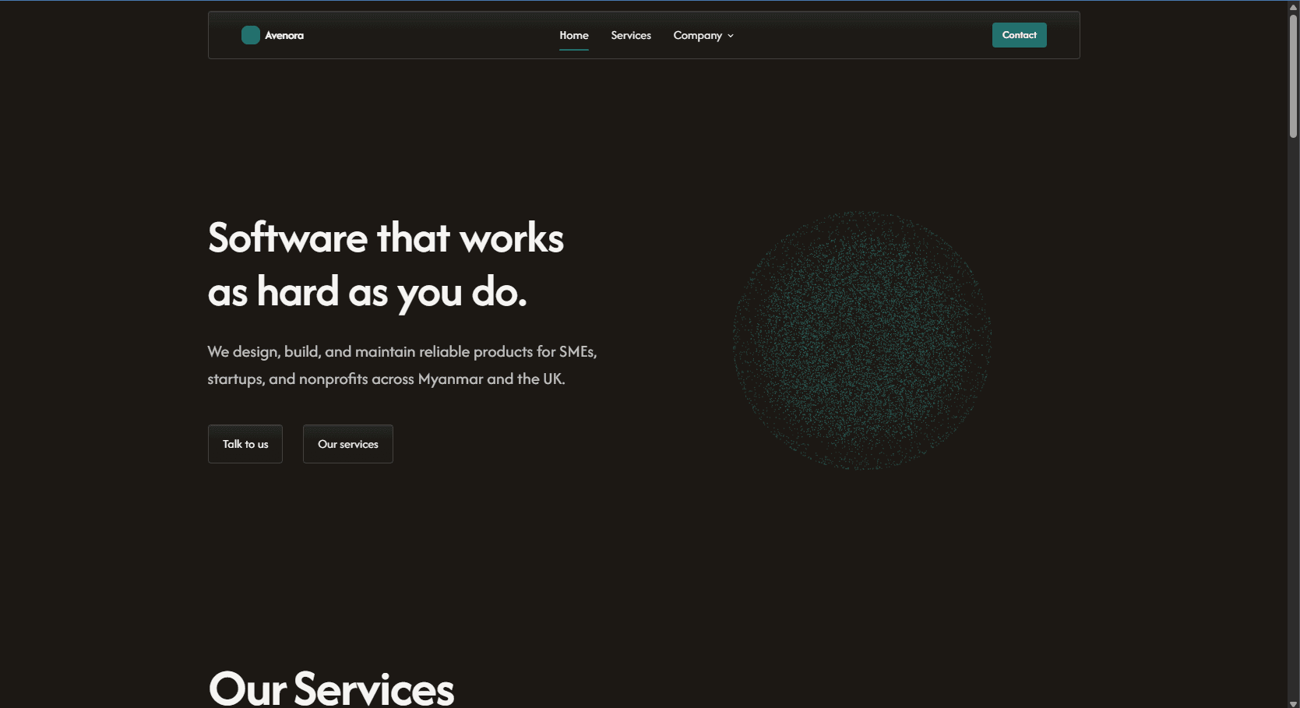Click the "We design, build, and maintain" text line
The width and height of the screenshot is (1300, 708).
402,352
